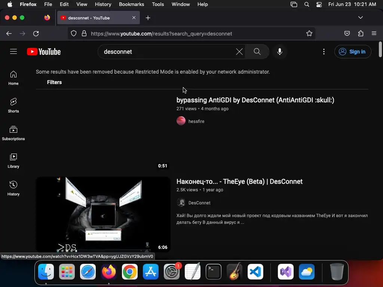Screen dimensions: 383x287
Task: Bookmark this page with the star icon
Action: (x=309, y=33)
